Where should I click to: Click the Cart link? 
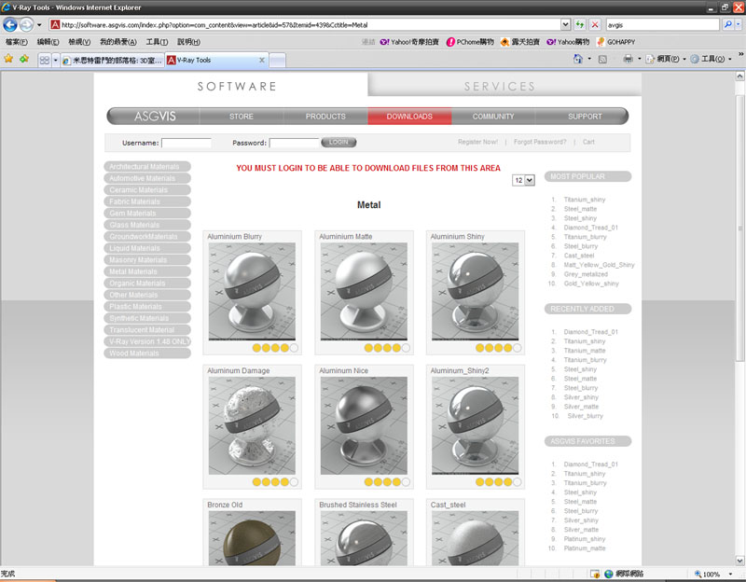588,142
